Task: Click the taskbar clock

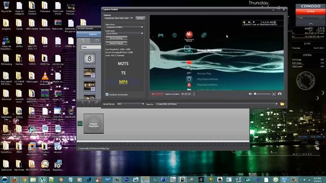Action: (x=317, y=179)
